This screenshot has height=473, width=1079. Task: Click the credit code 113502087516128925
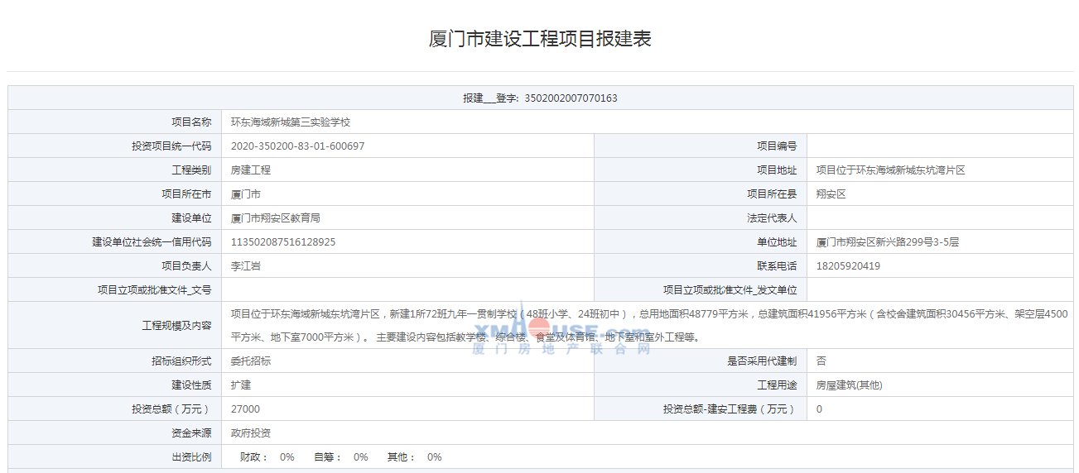(x=283, y=242)
